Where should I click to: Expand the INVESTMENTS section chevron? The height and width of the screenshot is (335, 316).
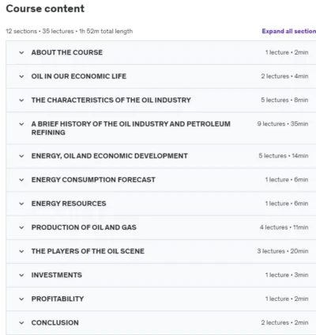[21, 275]
